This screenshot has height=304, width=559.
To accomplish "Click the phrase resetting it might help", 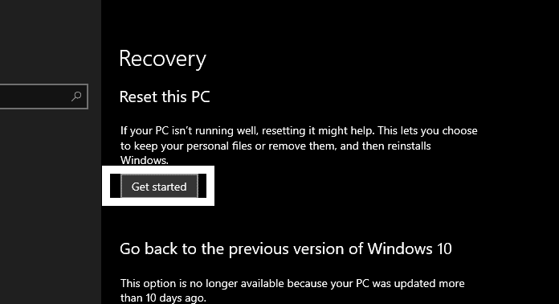I will [x=318, y=130].
